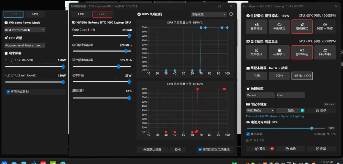Maximize the 风扇和电源 window

(x=219, y=6)
